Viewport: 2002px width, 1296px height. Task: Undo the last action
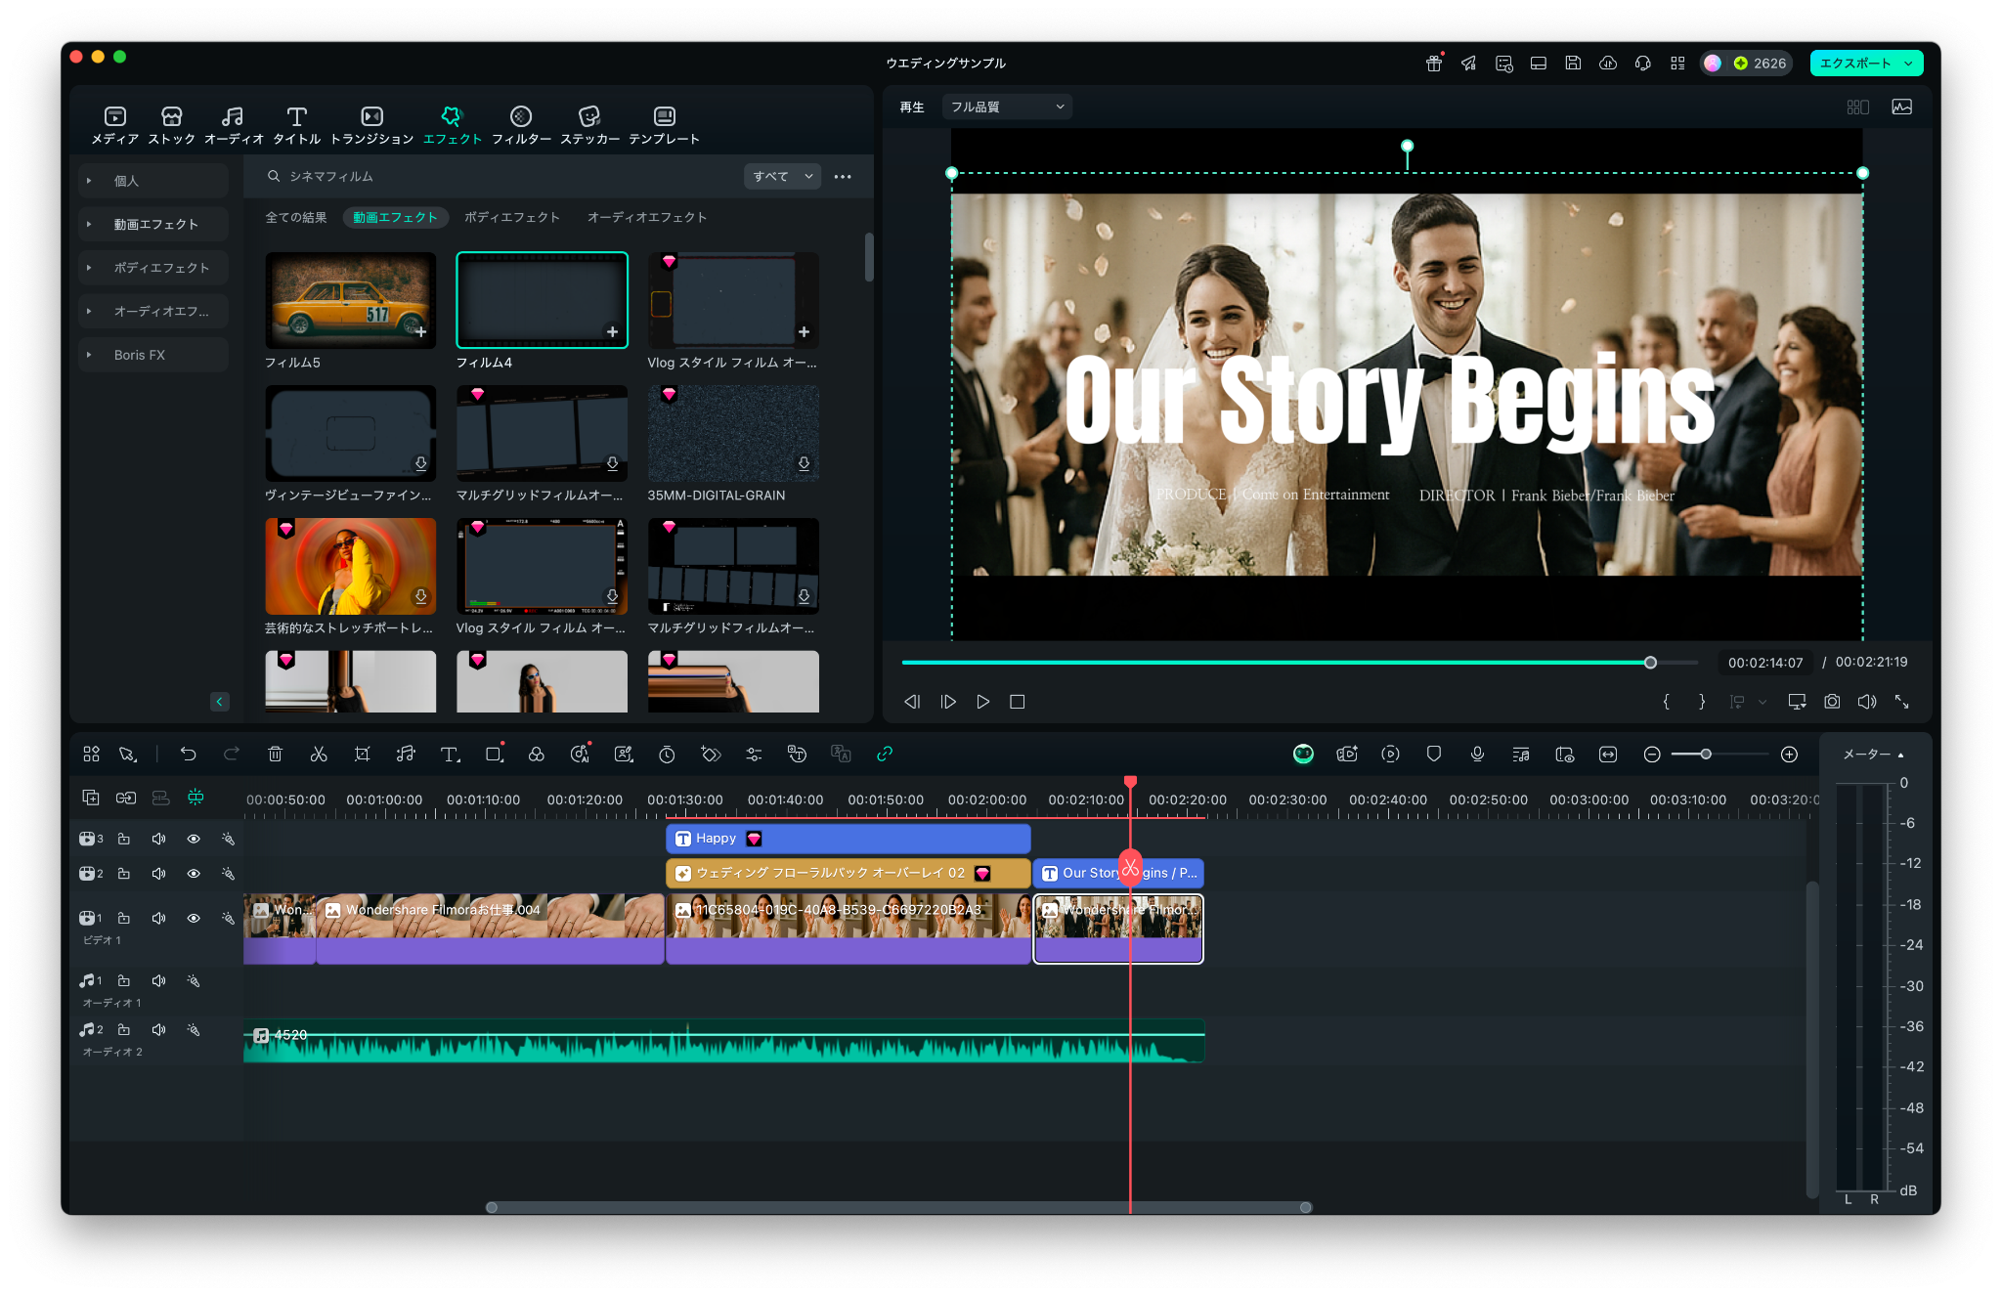(x=188, y=754)
